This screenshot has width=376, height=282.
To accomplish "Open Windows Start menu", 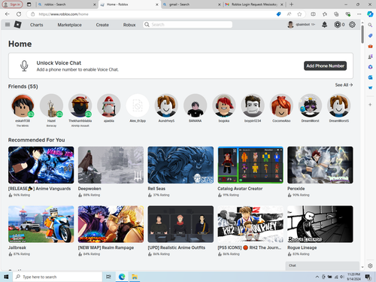I will point(6,277).
